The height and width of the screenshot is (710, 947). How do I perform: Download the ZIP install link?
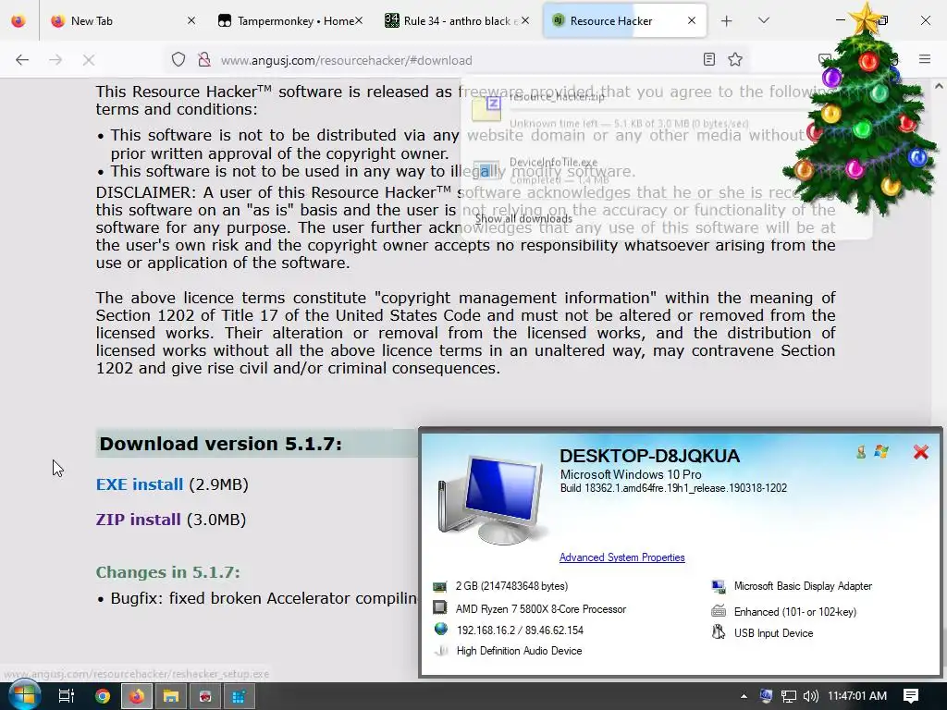[139, 520]
